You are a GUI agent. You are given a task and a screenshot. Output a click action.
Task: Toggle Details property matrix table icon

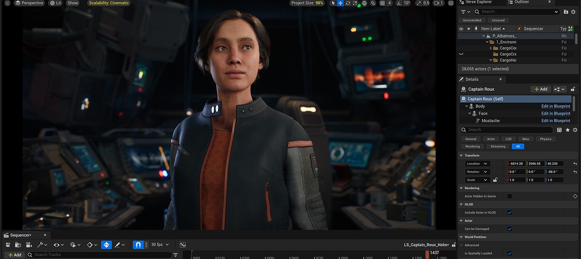tap(559, 130)
